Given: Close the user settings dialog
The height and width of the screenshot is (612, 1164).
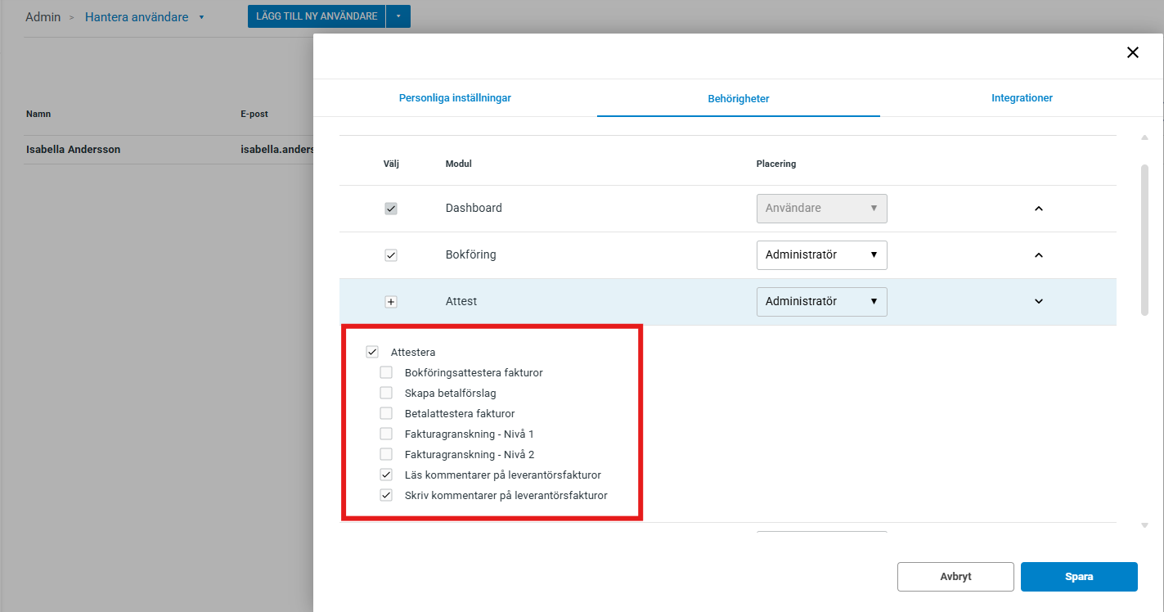Looking at the screenshot, I should click(1132, 52).
